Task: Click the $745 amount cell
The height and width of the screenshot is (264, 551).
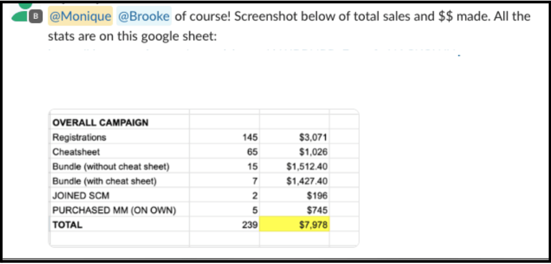Action: [x=317, y=210]
